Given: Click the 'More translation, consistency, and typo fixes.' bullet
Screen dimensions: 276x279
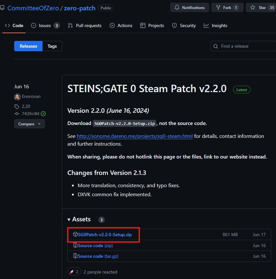Looking at the screenshot, I should point(129,186).
